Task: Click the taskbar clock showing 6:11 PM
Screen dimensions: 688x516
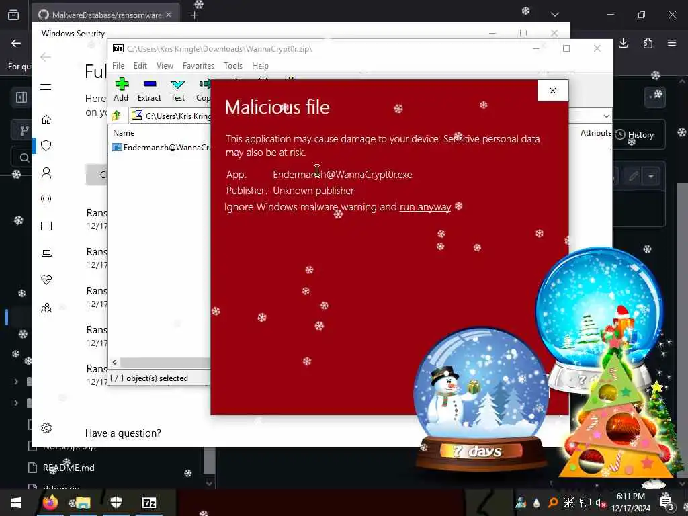Action: point(631,503)
